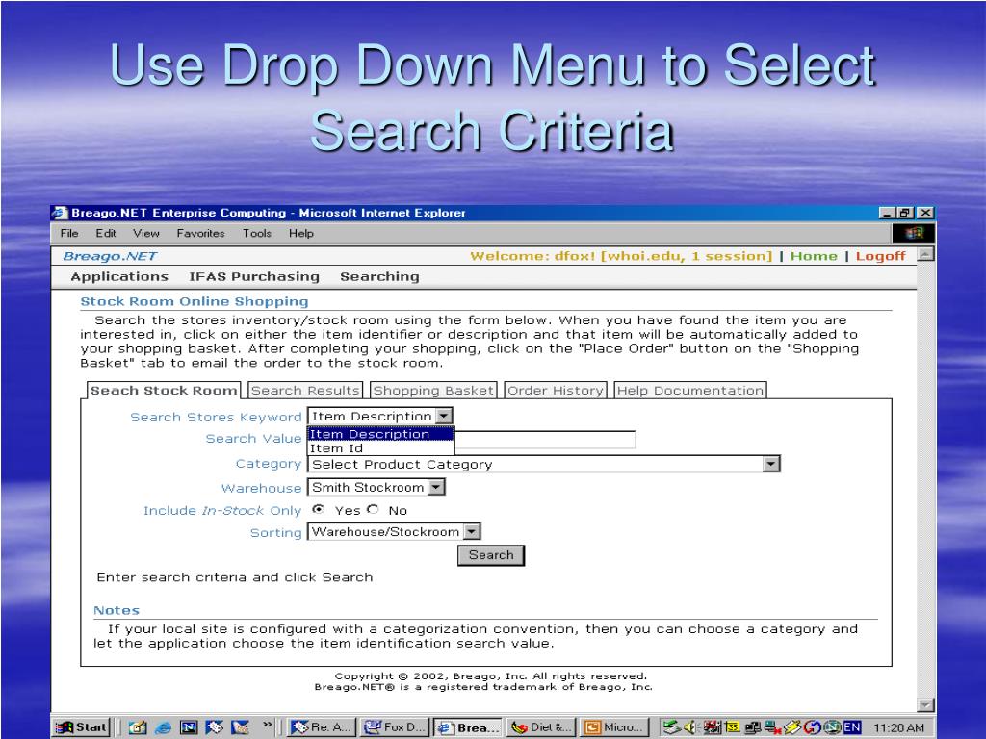
Task: Click the volume speaker tray icon
Action: [x=690, y=727]
